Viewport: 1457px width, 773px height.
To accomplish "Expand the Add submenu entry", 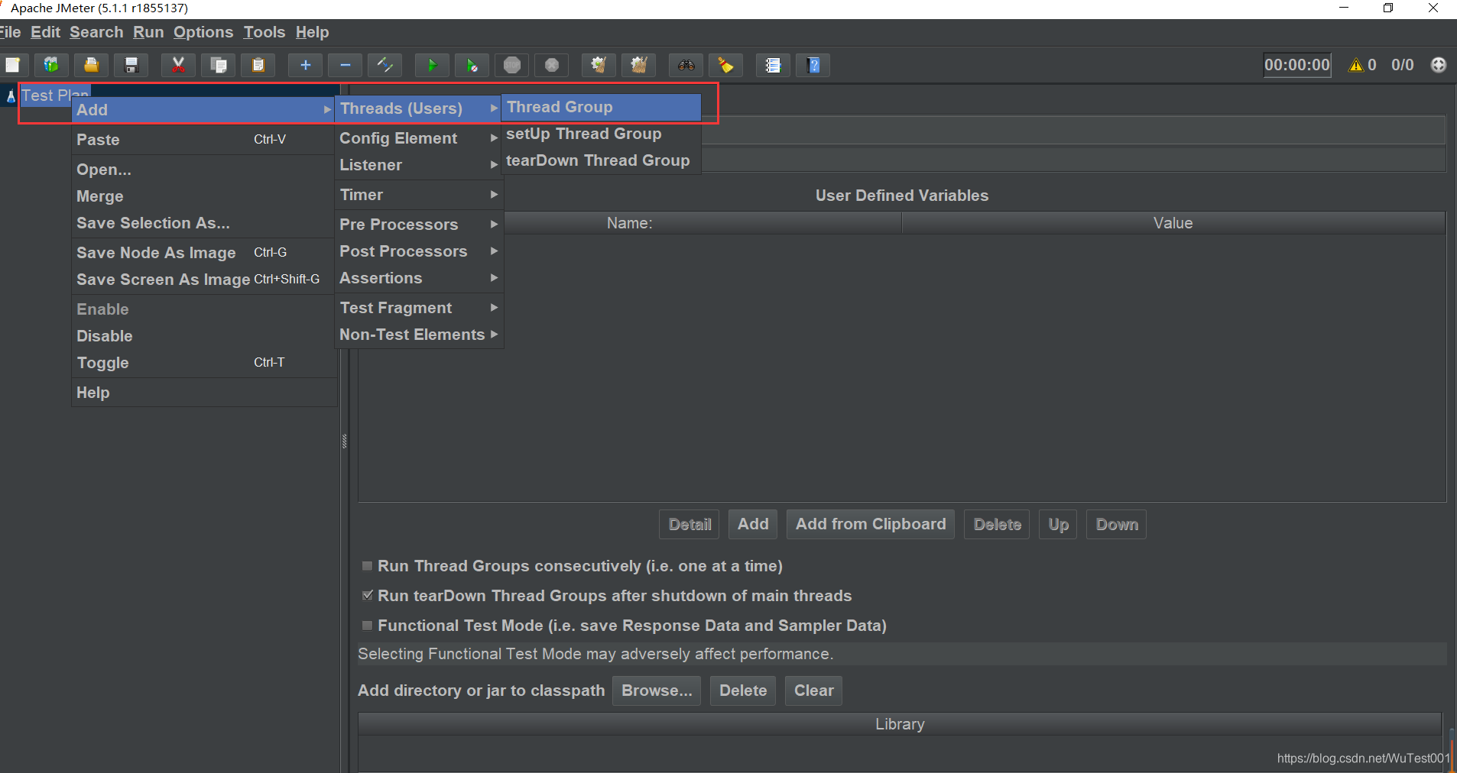I will pyautogui.click(x=203, y=109).
